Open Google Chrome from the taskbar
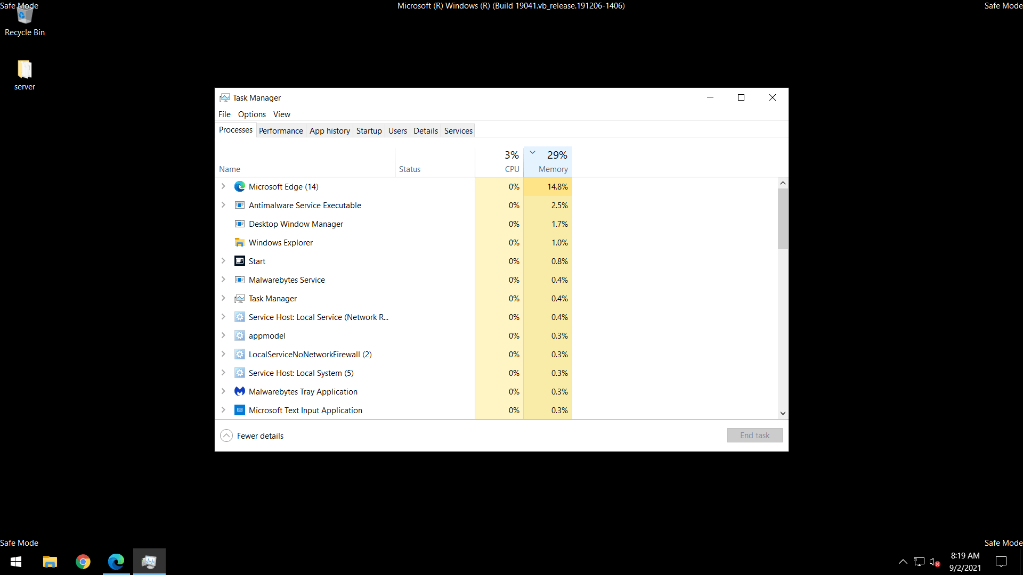1023x575 pixels. click(x=83, y=562)
